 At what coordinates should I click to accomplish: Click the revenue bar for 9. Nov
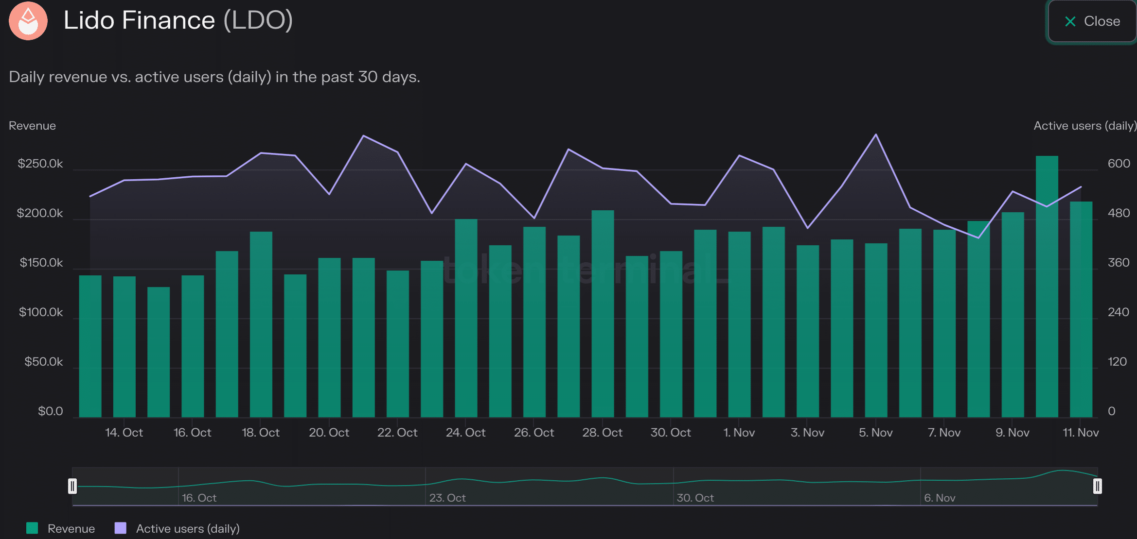click(x=1013, y=315)
